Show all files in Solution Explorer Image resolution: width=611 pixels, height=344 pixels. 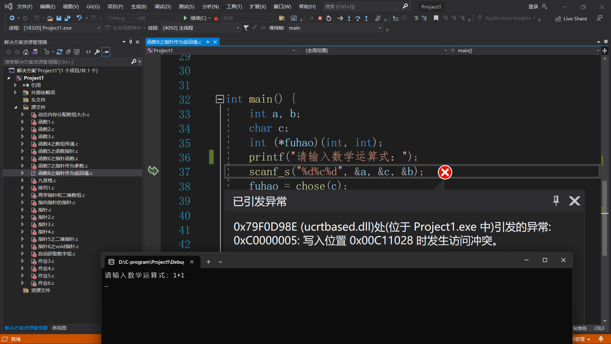coord(77,52)
